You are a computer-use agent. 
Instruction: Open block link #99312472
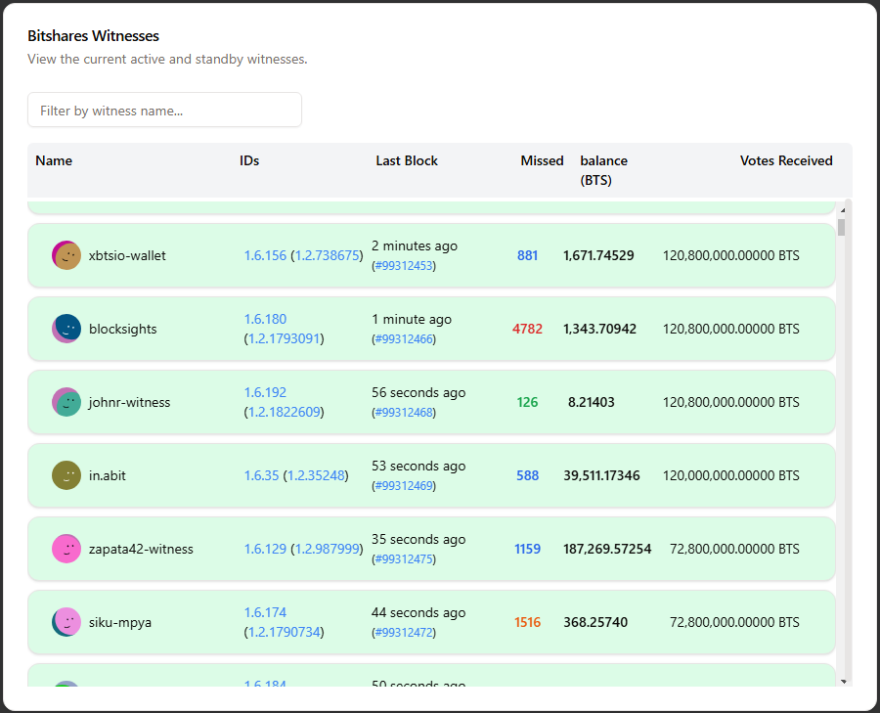404,632
